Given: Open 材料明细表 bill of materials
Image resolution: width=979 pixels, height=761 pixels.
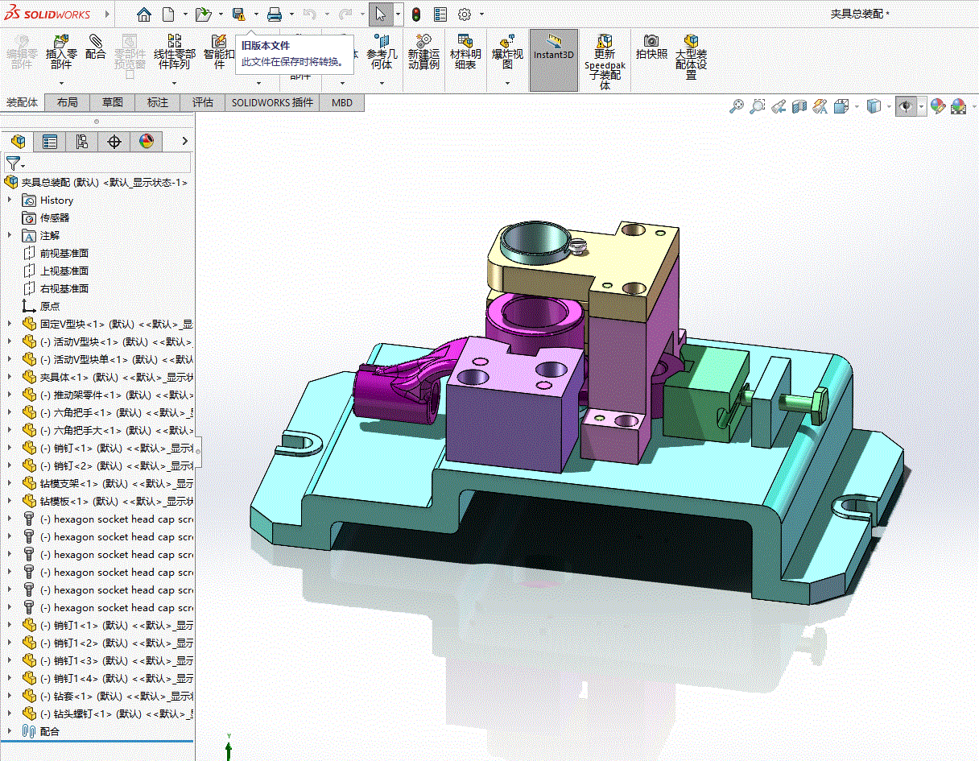Looking at the screenshot, I should pyautogui.click(x=465, y=52).
